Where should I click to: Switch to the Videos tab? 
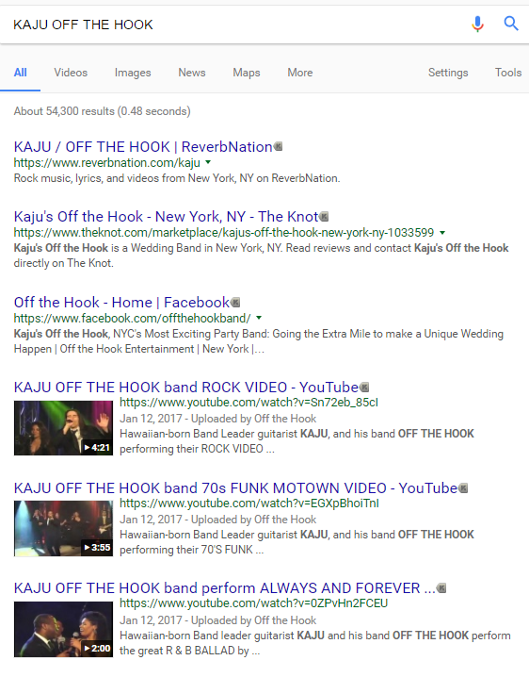[71, 73]
